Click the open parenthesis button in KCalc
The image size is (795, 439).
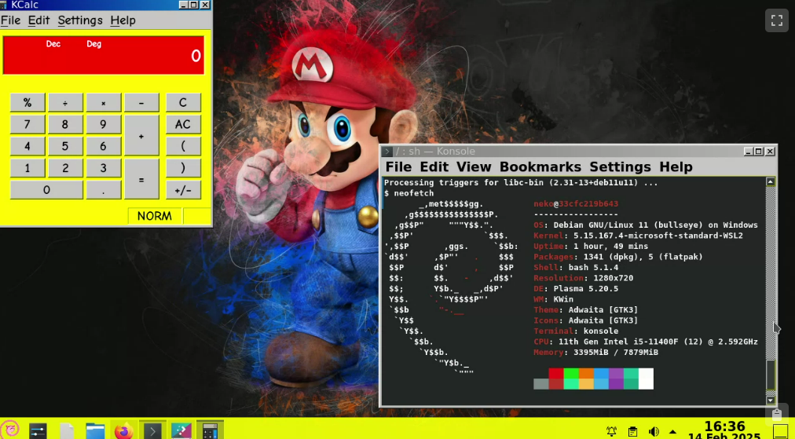(183, 147)
